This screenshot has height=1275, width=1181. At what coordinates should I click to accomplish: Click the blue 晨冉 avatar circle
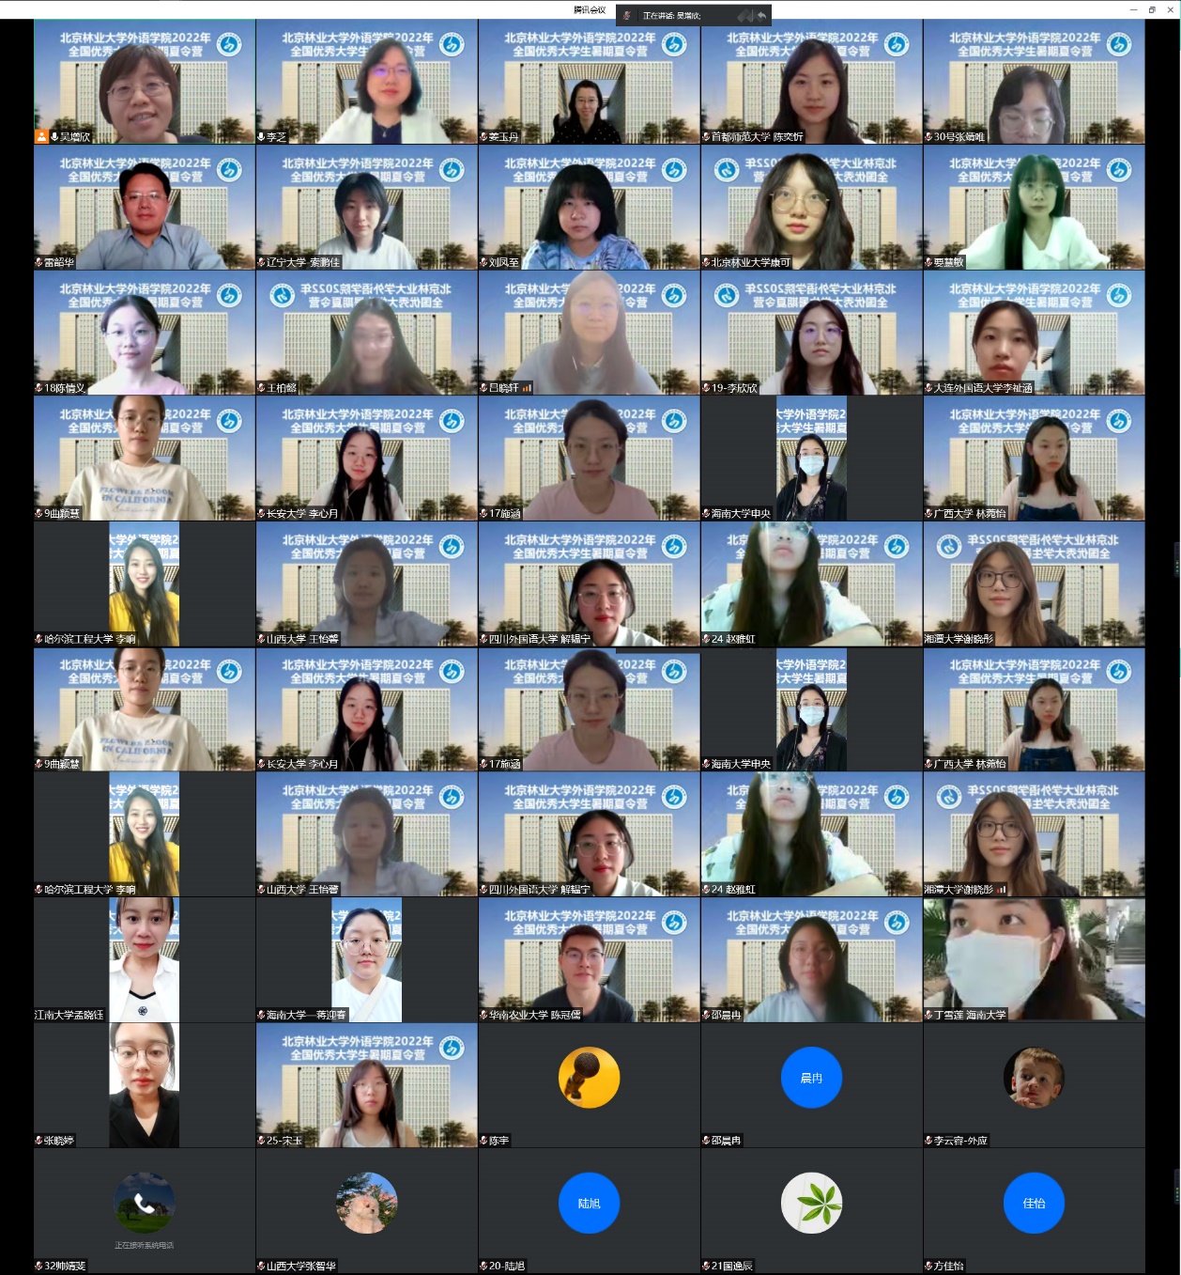tap(811, 1078)
